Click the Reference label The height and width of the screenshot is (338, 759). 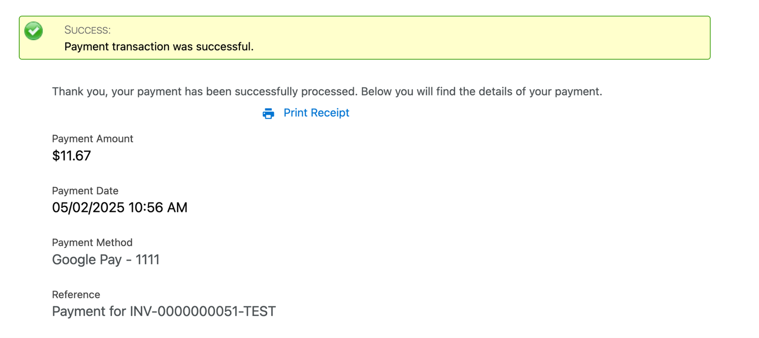click(x=76, y=295)
